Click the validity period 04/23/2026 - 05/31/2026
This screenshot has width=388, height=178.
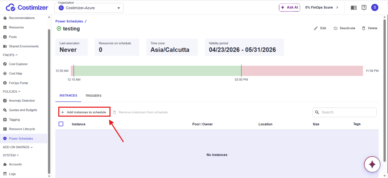tap(243, 50)
